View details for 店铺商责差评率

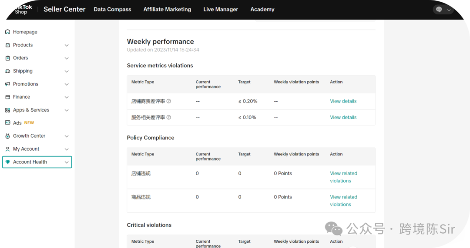(343, 101)
